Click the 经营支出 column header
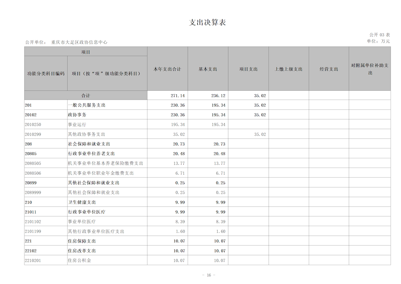The height and width of the screenshot is (284, 401). (329, 69)
